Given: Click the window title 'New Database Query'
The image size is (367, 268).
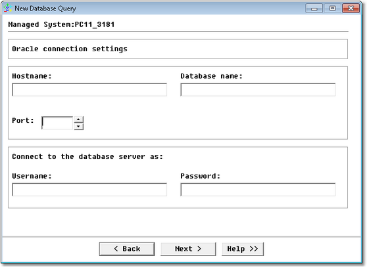Looking at the screenshot, I should tap(45, 9).
